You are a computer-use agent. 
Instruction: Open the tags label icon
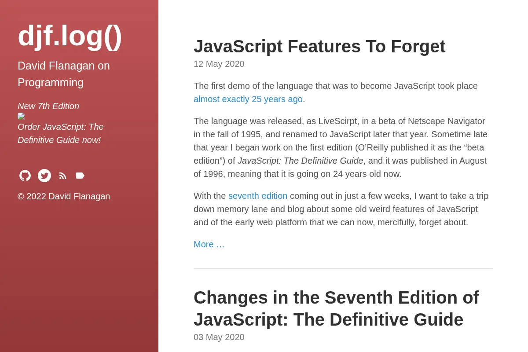coord(80,176)
